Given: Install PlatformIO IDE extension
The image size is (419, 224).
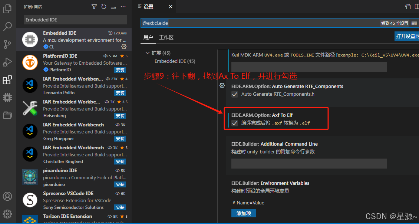Looking at the screenshot, I should click(x=120, y=70).
